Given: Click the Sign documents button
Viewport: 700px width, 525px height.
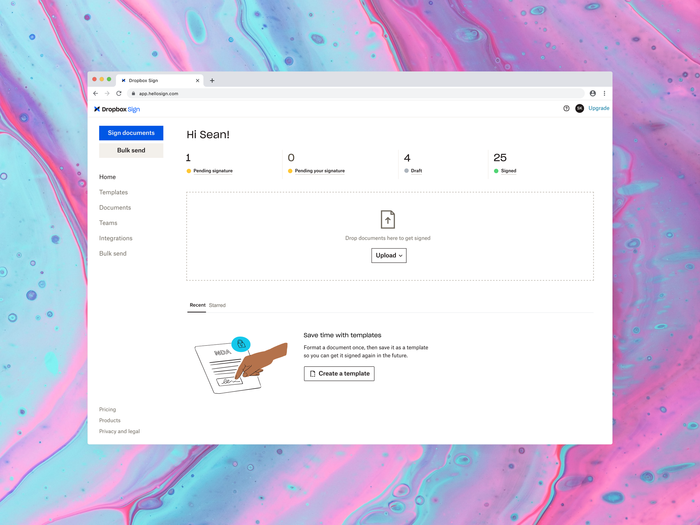Looking at the screenshot, I should pyautogui.click(x=131, y=133).
